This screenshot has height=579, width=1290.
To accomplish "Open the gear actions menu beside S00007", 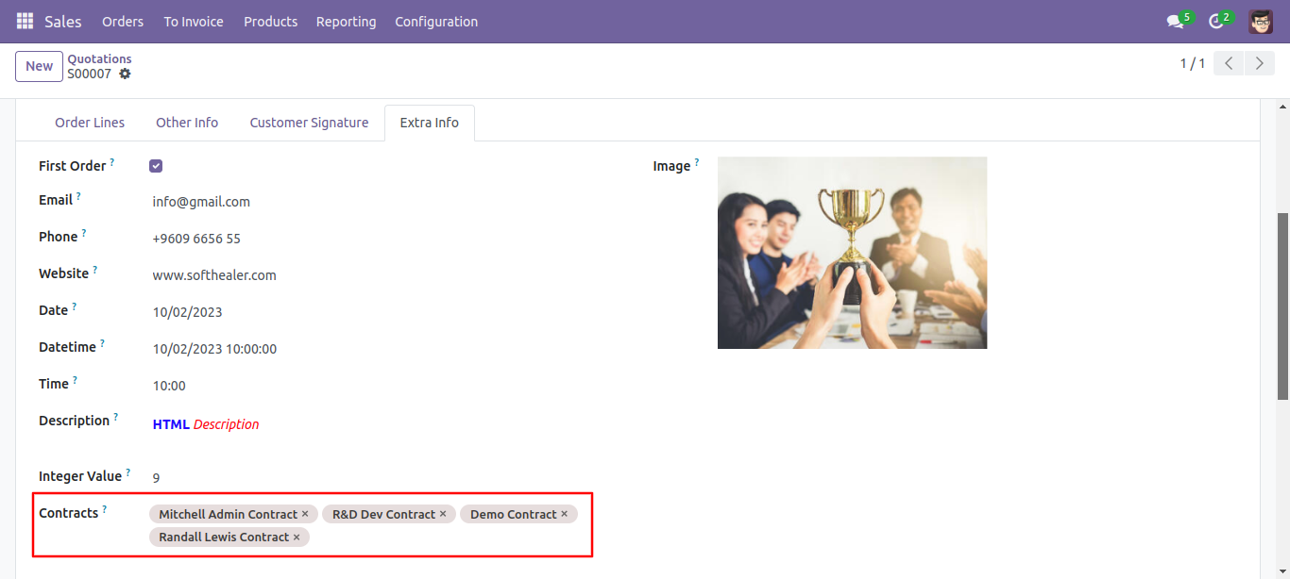I will tap(125, 74).
